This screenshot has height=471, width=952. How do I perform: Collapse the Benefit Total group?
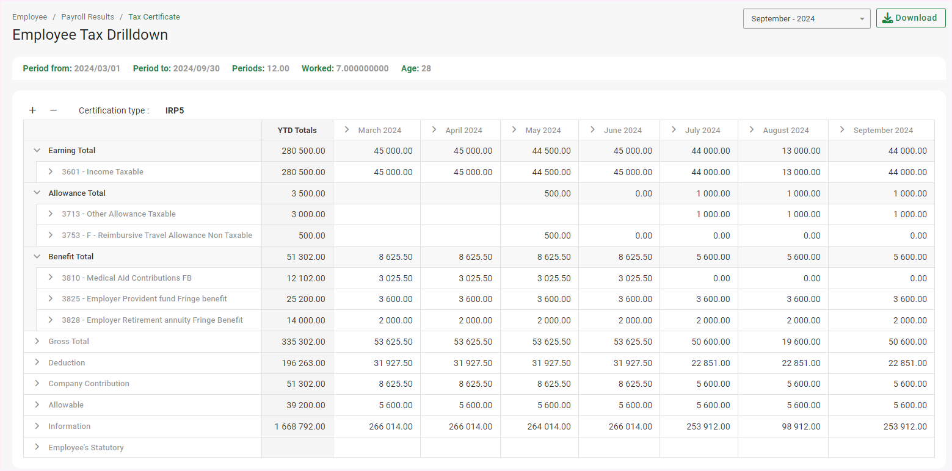point(37,257)
